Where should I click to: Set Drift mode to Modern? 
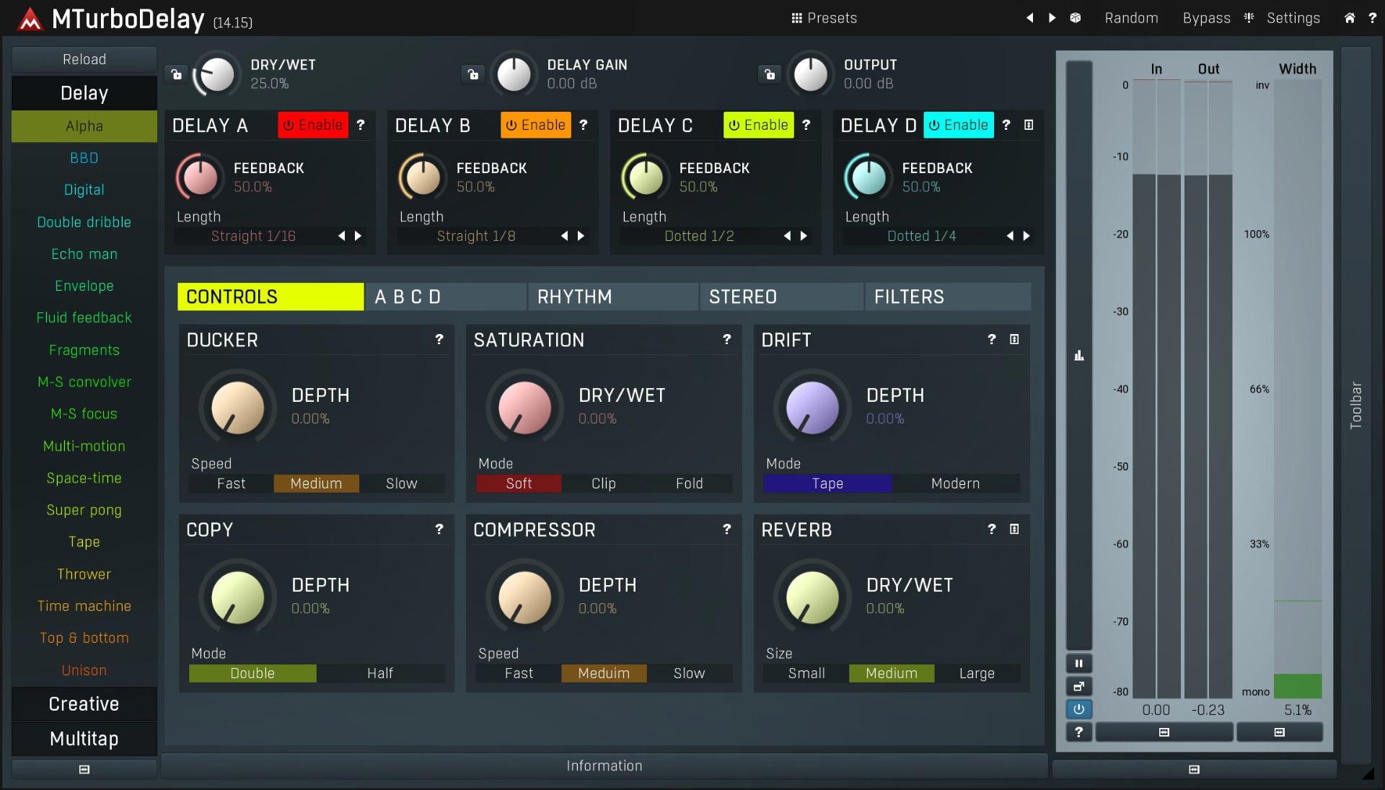click(x=956, y=483)
